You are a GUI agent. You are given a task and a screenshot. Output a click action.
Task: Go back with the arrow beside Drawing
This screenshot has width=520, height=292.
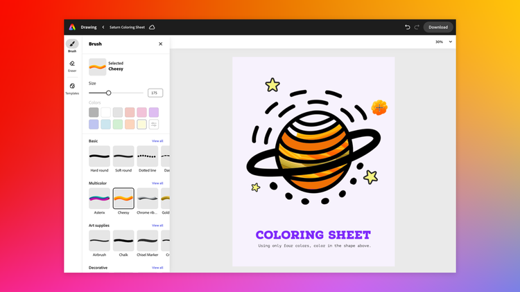coord(103,27)
